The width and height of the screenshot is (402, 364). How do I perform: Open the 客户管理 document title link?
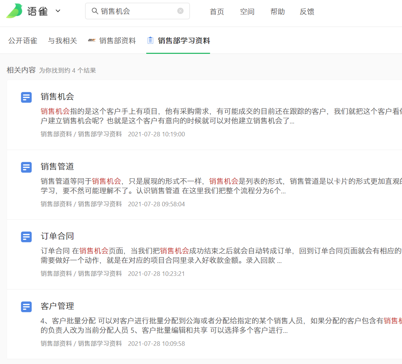click(57, 306)
